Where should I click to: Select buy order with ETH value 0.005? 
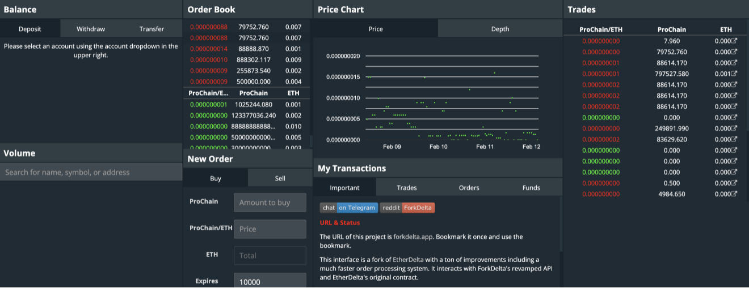pos(247,137)
